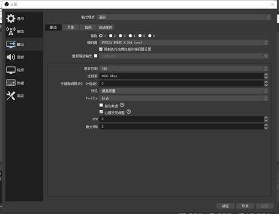279x214 pixels.
Task: Click the help icon beside Psycho Visual Tuning
Action: (x=129, y=112)
